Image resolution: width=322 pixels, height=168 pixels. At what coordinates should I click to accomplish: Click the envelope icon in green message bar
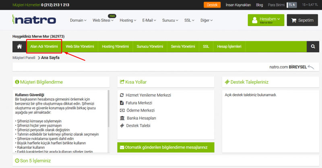pos(122,148)
